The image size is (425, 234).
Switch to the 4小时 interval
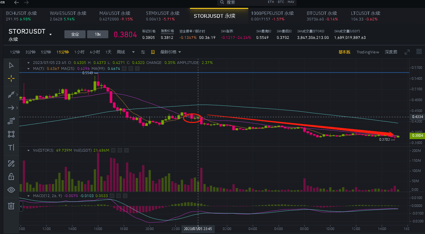tap(95, 52)
